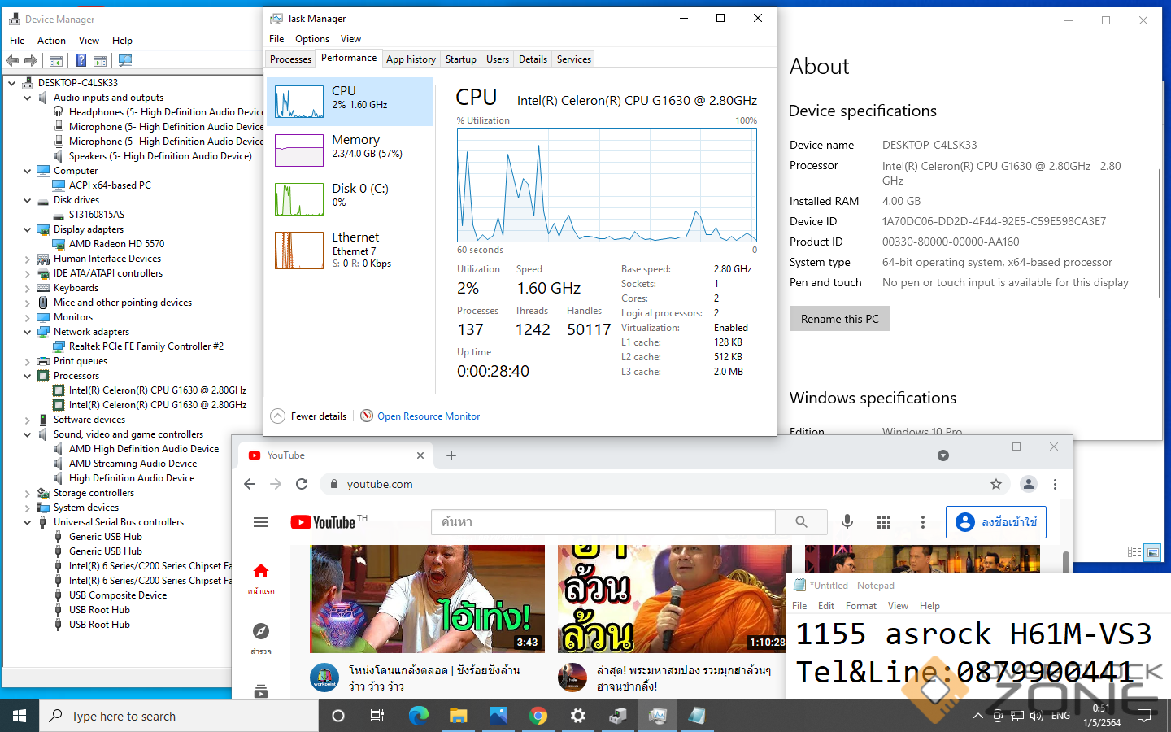1171x732 pixels.
Task: Bookmark this page with the star icon
Action: click(x=996, y=484)
